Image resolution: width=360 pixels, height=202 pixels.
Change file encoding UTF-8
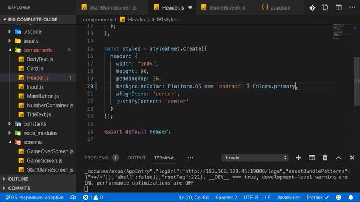pos(251,198)
